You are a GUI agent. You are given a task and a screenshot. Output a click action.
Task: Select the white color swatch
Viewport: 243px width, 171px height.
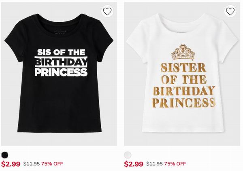pos(128,155)
